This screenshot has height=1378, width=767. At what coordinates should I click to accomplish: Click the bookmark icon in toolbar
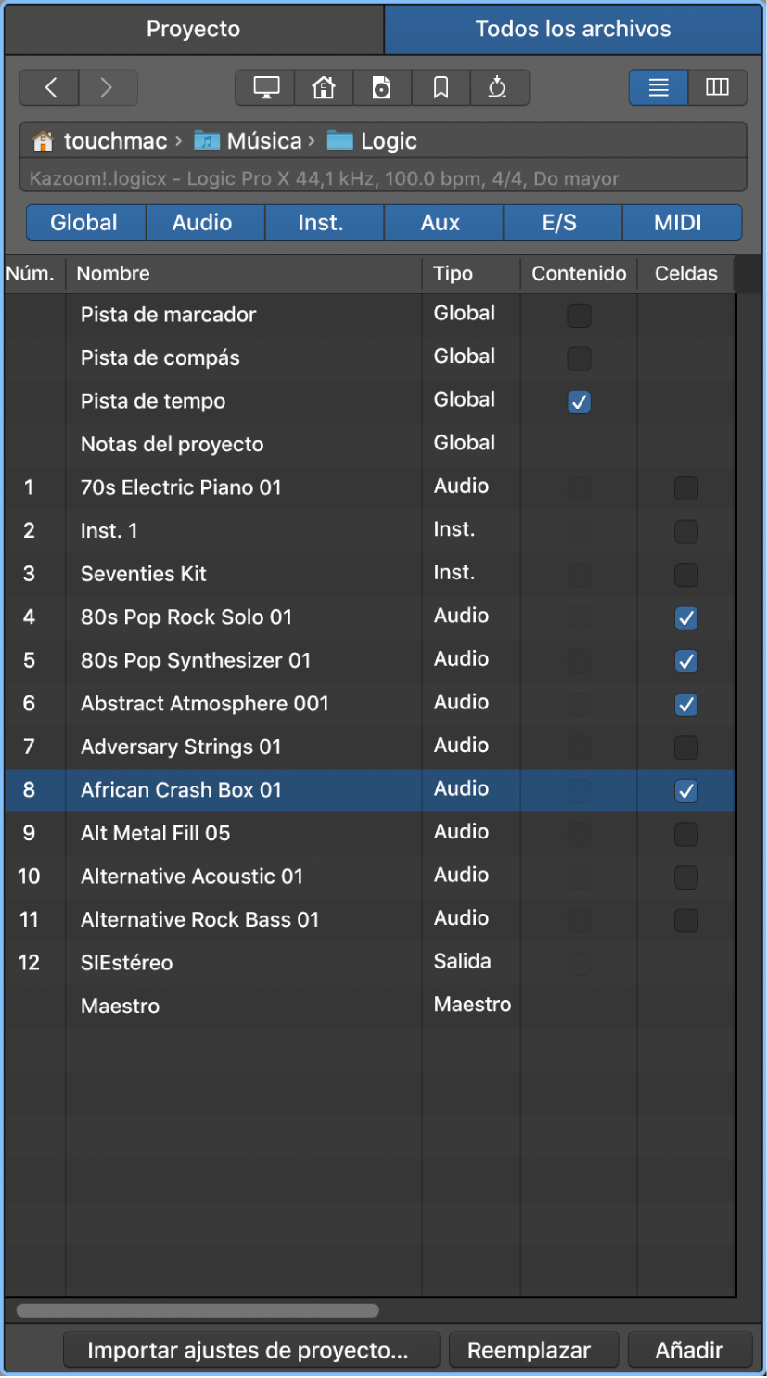click(441, 87)
